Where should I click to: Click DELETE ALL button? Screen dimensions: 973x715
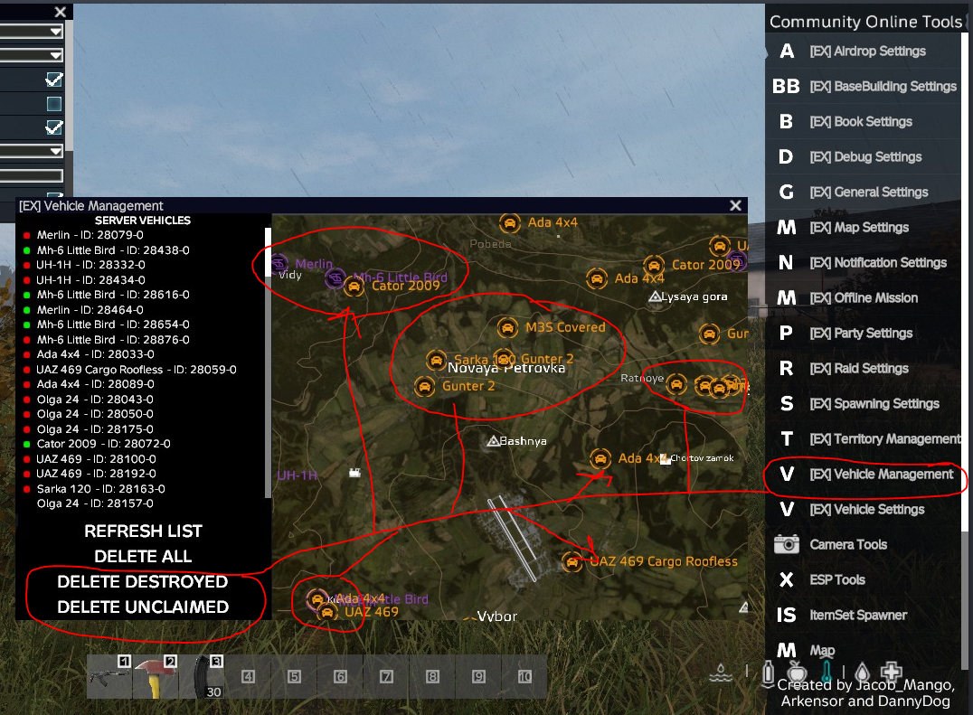pos(144,556)
